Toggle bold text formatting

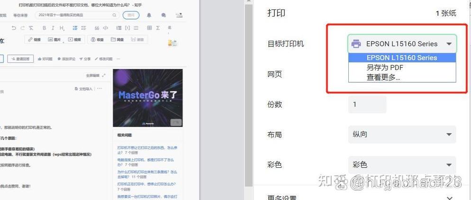(44, 28)
